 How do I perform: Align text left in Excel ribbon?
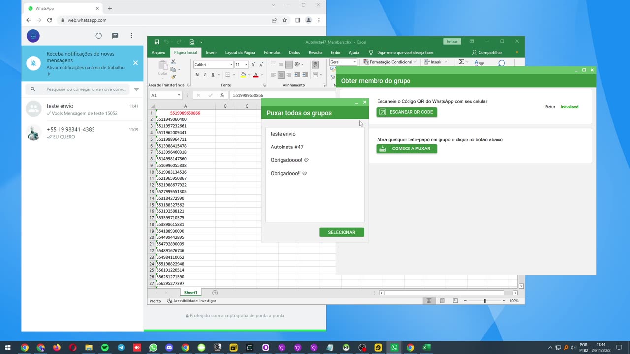point(273,75)
